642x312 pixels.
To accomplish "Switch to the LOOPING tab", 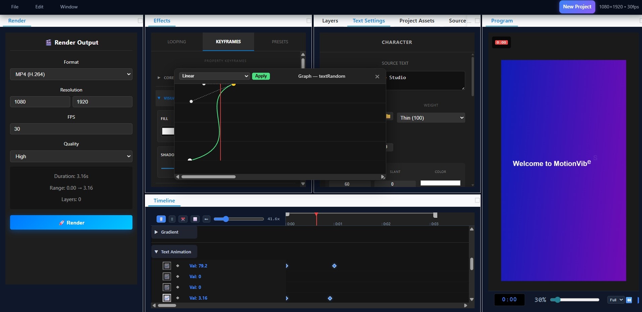I will pos(177,42).
